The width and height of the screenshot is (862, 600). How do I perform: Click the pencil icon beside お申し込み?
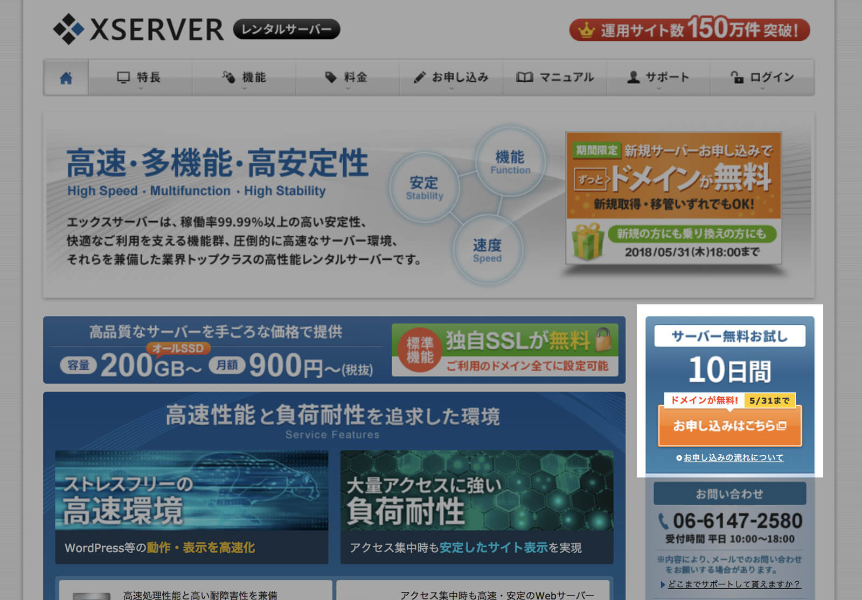[x=419, y=77]
